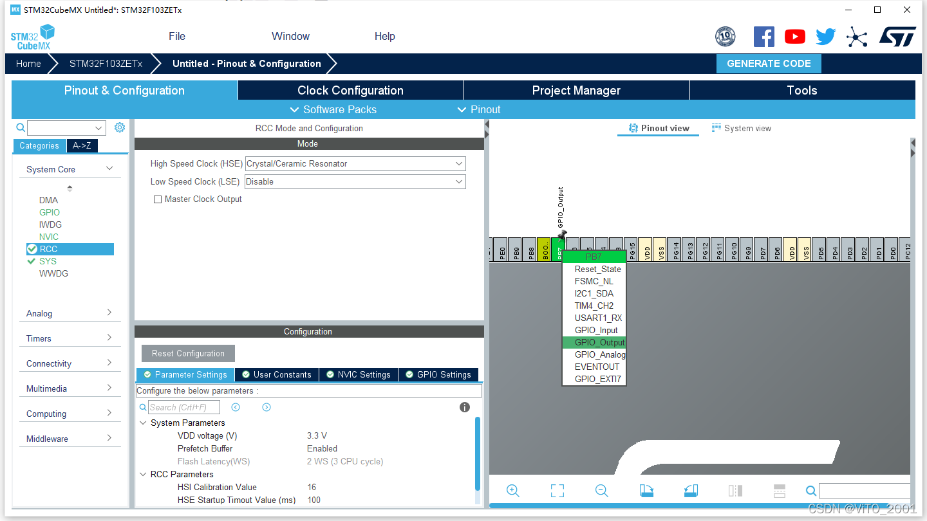Image resolution: width=927 pixels, height=521 pixels.
Task: Click the horizontal split view icon
Action: point(780,491)
